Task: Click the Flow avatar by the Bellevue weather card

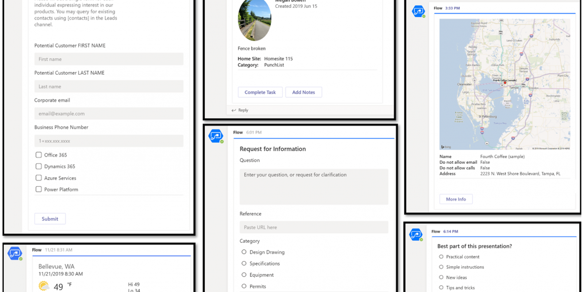Action: click(15, 253)
